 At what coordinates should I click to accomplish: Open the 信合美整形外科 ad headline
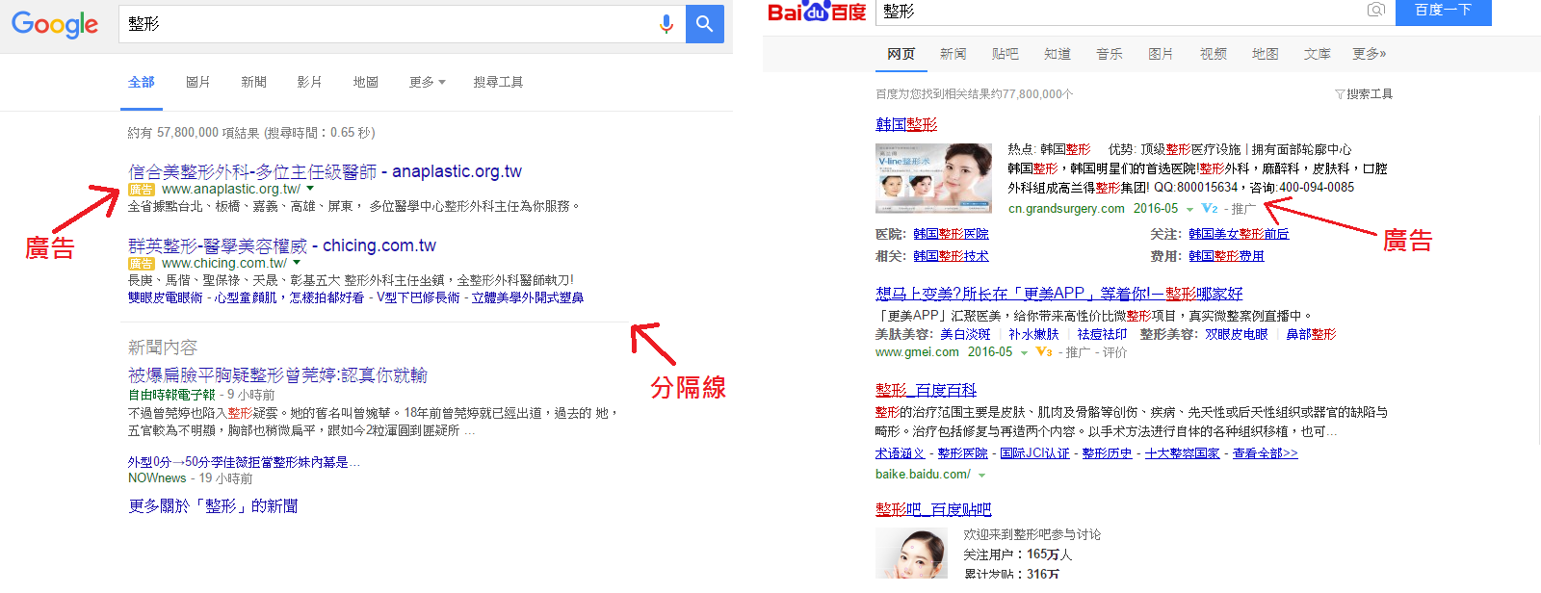pyautogui.click(x=325, y=171)
